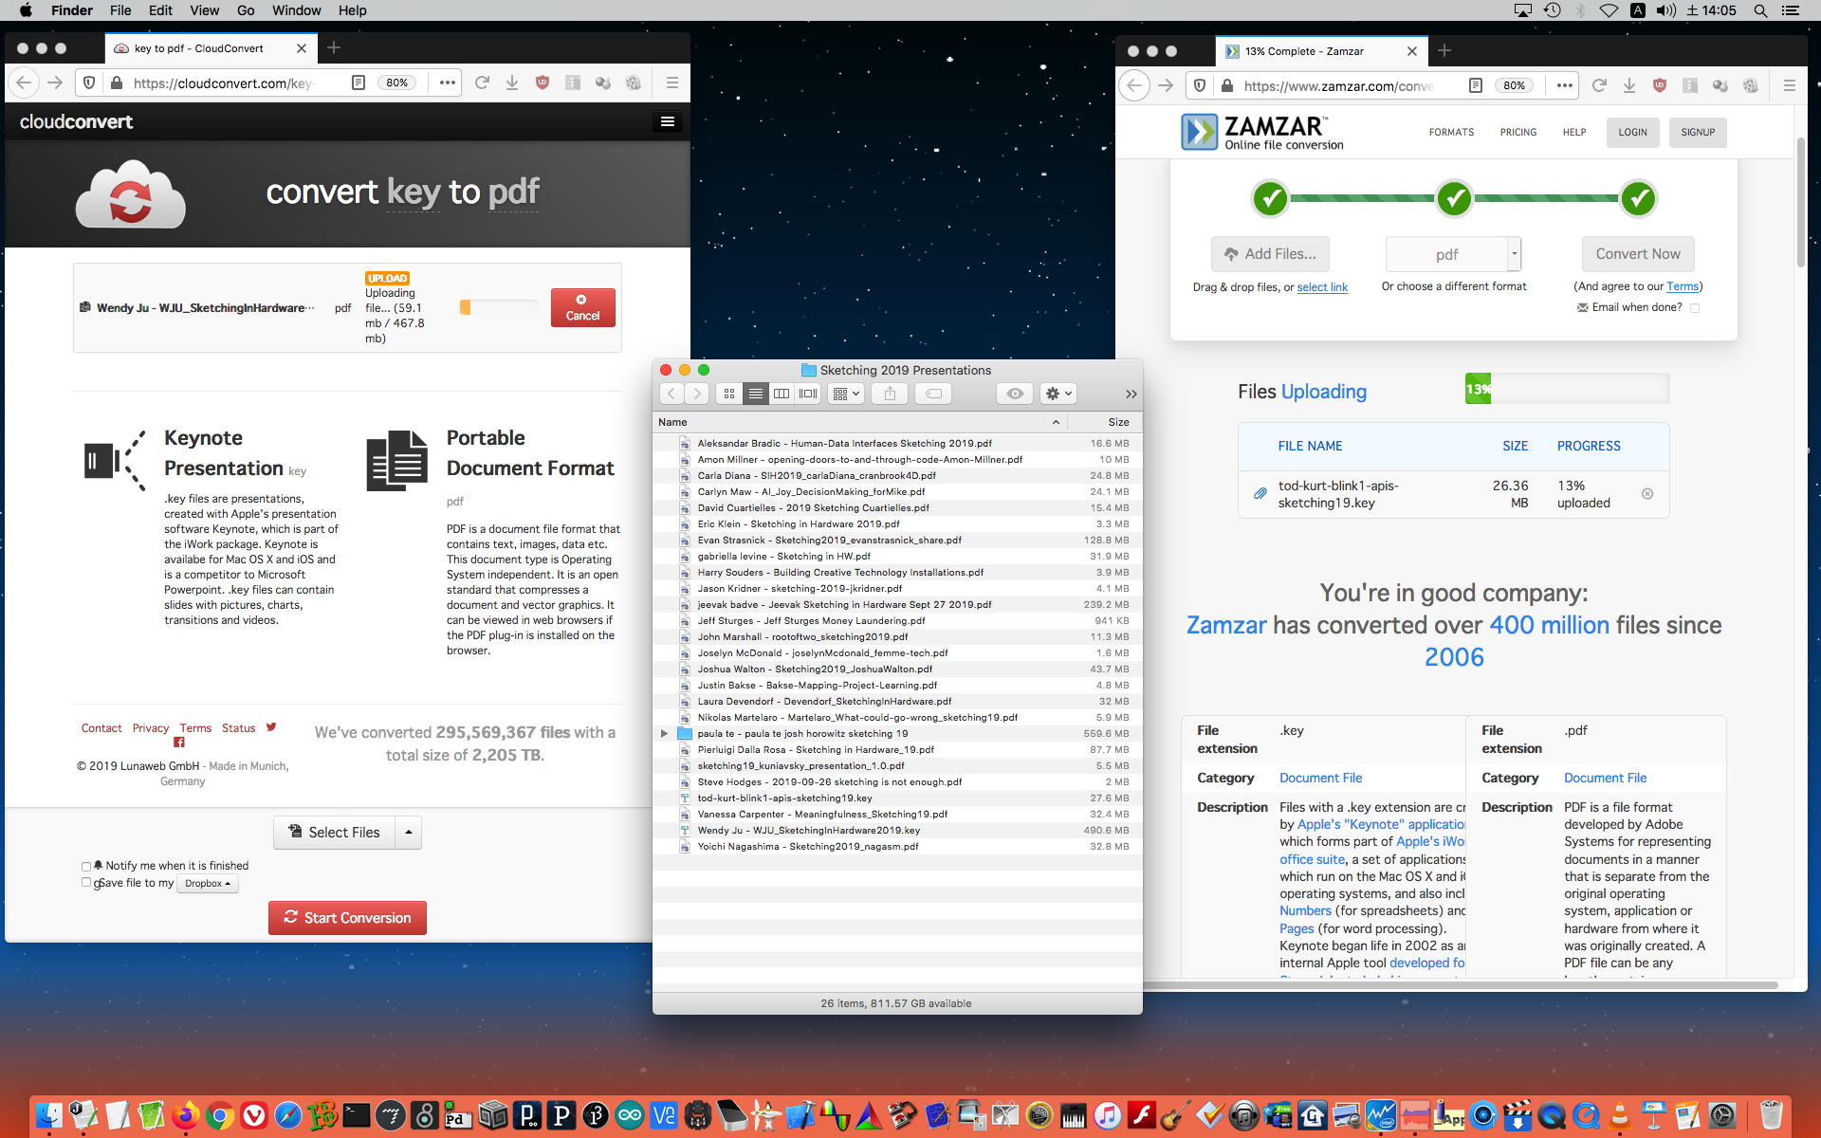1821x1138 pixels.
Task: Switch Finder to icon view
Action: (728, 394)
